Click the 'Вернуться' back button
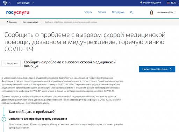The width and height of the screenshot is (179, 132). (x=11, y=63)
